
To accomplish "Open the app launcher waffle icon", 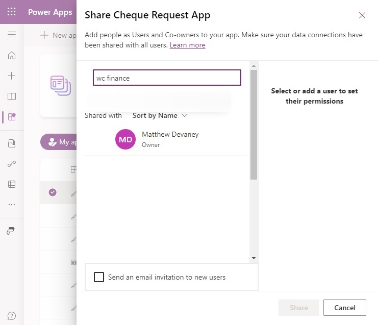I will 11,12.
